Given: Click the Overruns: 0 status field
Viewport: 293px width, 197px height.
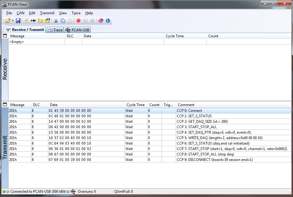Looking at the screenshot, I should click(87, 192).
